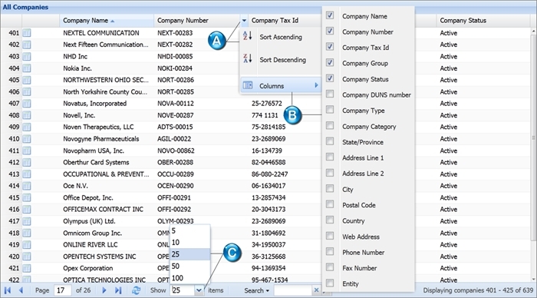Open Office Depot, Inc. record icon

(x=27, y=197)
